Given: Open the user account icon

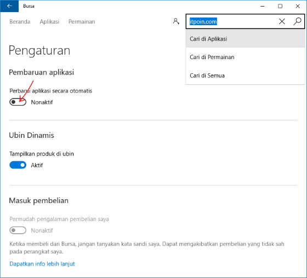Looking at the screenshot, I should 176,21.
